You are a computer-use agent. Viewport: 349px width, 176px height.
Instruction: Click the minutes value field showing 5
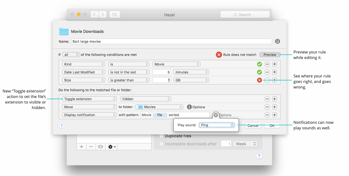pos(162,72)
